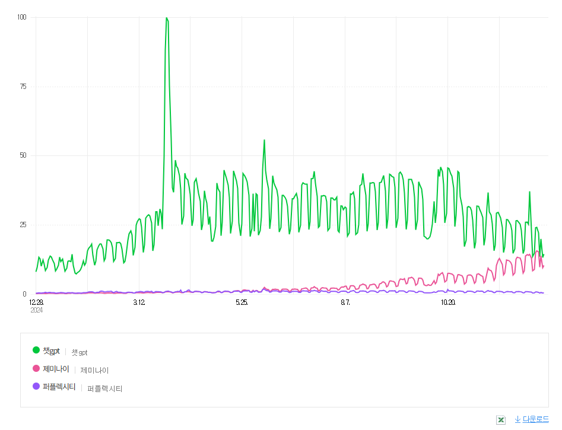The image size is (562, 430).
Task: Click the 3.12. date axis label
Action: pyautogui.click(x=139, y=302)
